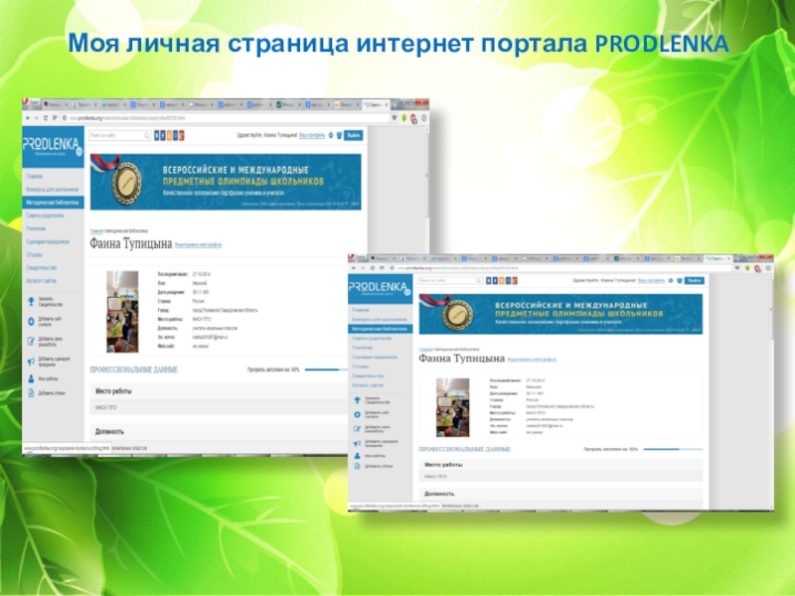The image size is (795, 596).
Task: Click the green download arrow in lower-right window
Action: click(x=747, y=268)
